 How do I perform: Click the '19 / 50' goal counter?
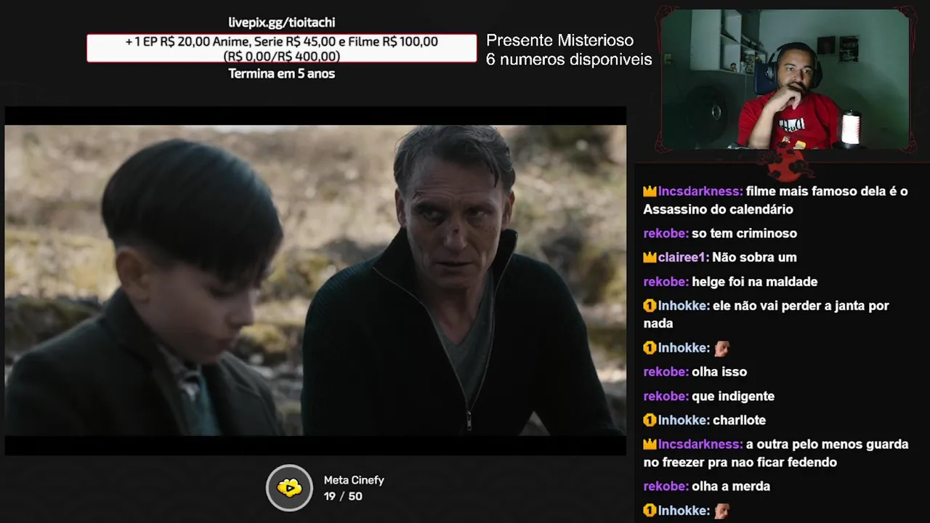click(x=343, y=496)
